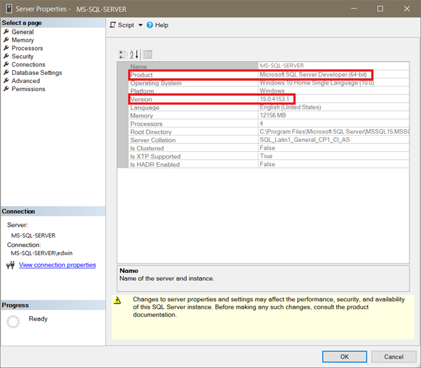Viewport: 421px width, 368px height.
Task: Open the Memory page in sidebar
Action: pyautogui.click(x=22, y=40)
